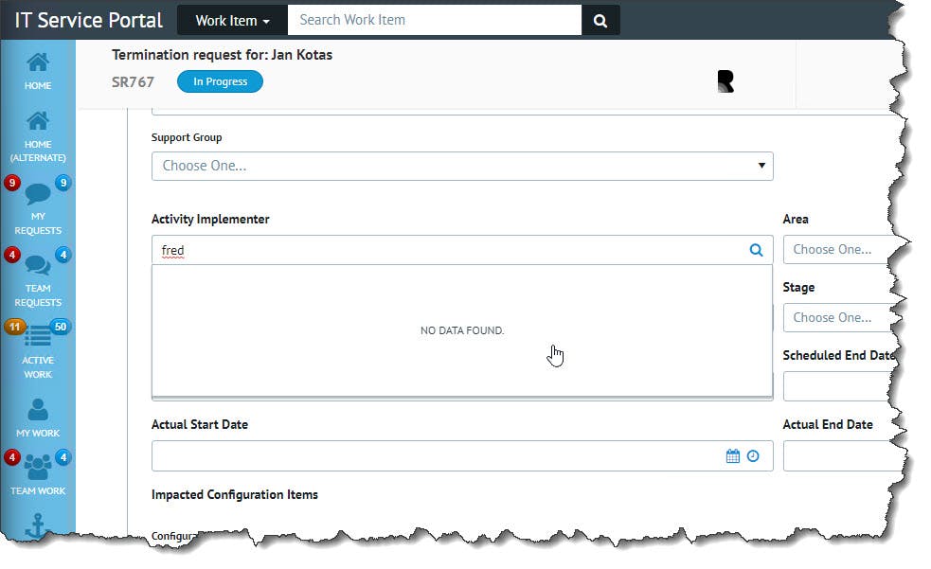
Task: Click the In Progress status badge
Action: tap(220, 81)
